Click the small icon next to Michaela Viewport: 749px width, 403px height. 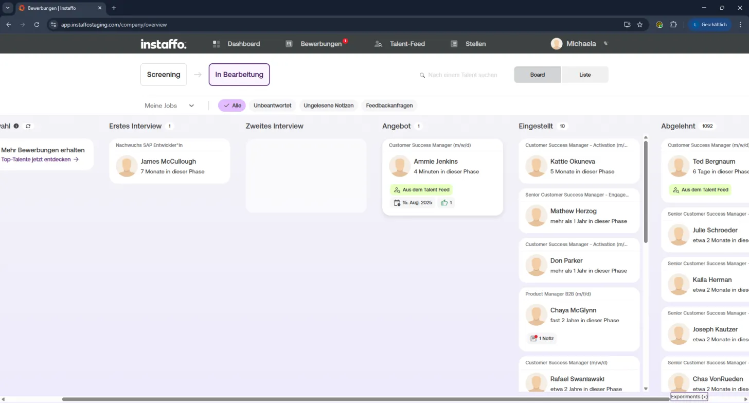tap(605, 44)
